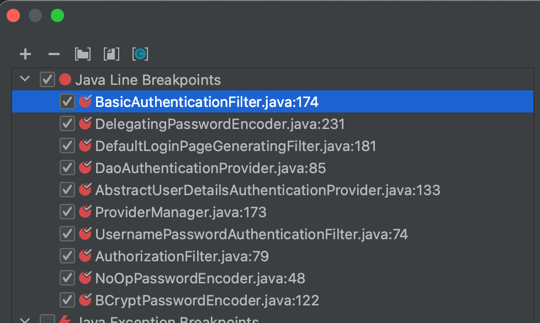Toggle the NoOpPasswordEncoder.java:48 checkbox
The width and height of the screenshot is (540, 323).
(67, 278)
